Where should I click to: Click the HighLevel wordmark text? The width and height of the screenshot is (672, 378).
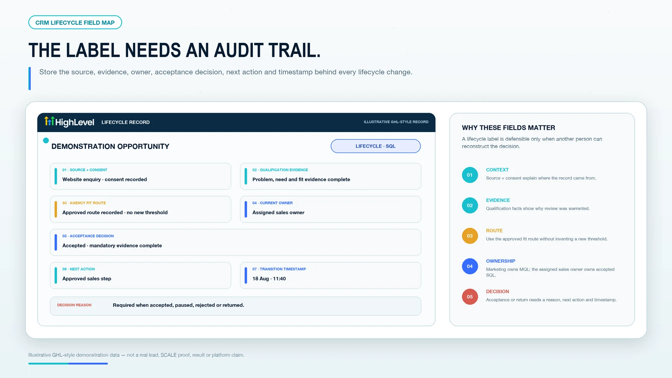75,122
